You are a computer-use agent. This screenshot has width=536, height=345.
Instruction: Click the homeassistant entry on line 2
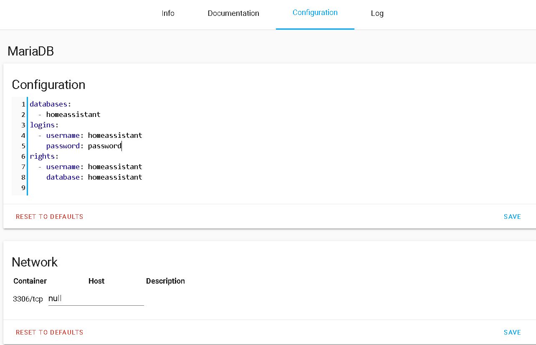[73, 114]
